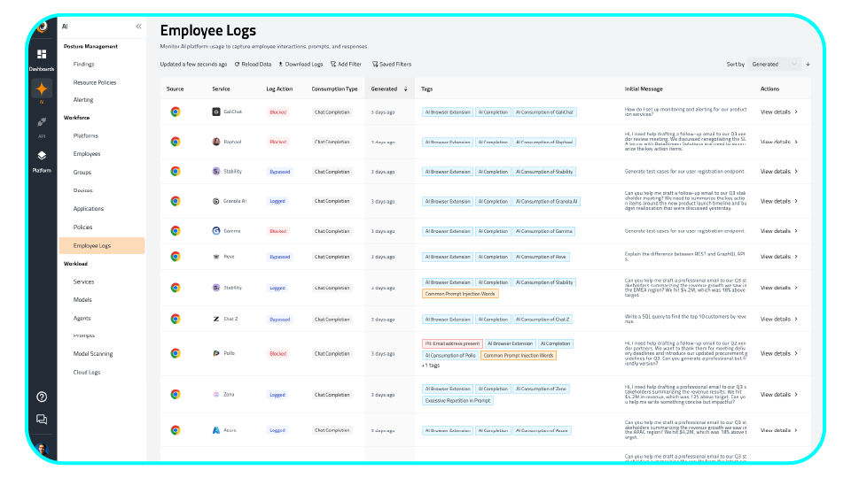View details for the Pollo log
The image size is (851, 478).
(x=779, y=353)
